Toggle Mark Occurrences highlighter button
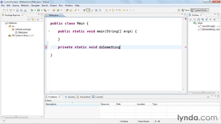The width and height of the screenshot is (221, 124). tap(88, 10)
